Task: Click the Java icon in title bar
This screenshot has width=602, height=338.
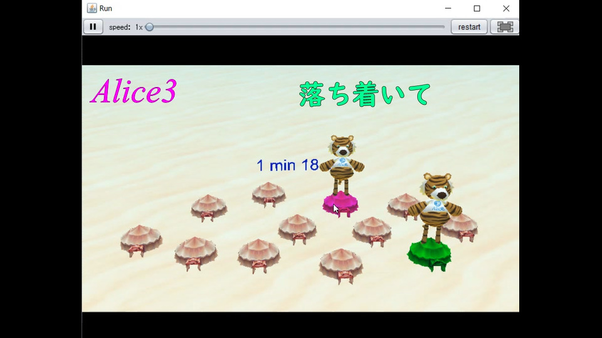Action: 92,8
